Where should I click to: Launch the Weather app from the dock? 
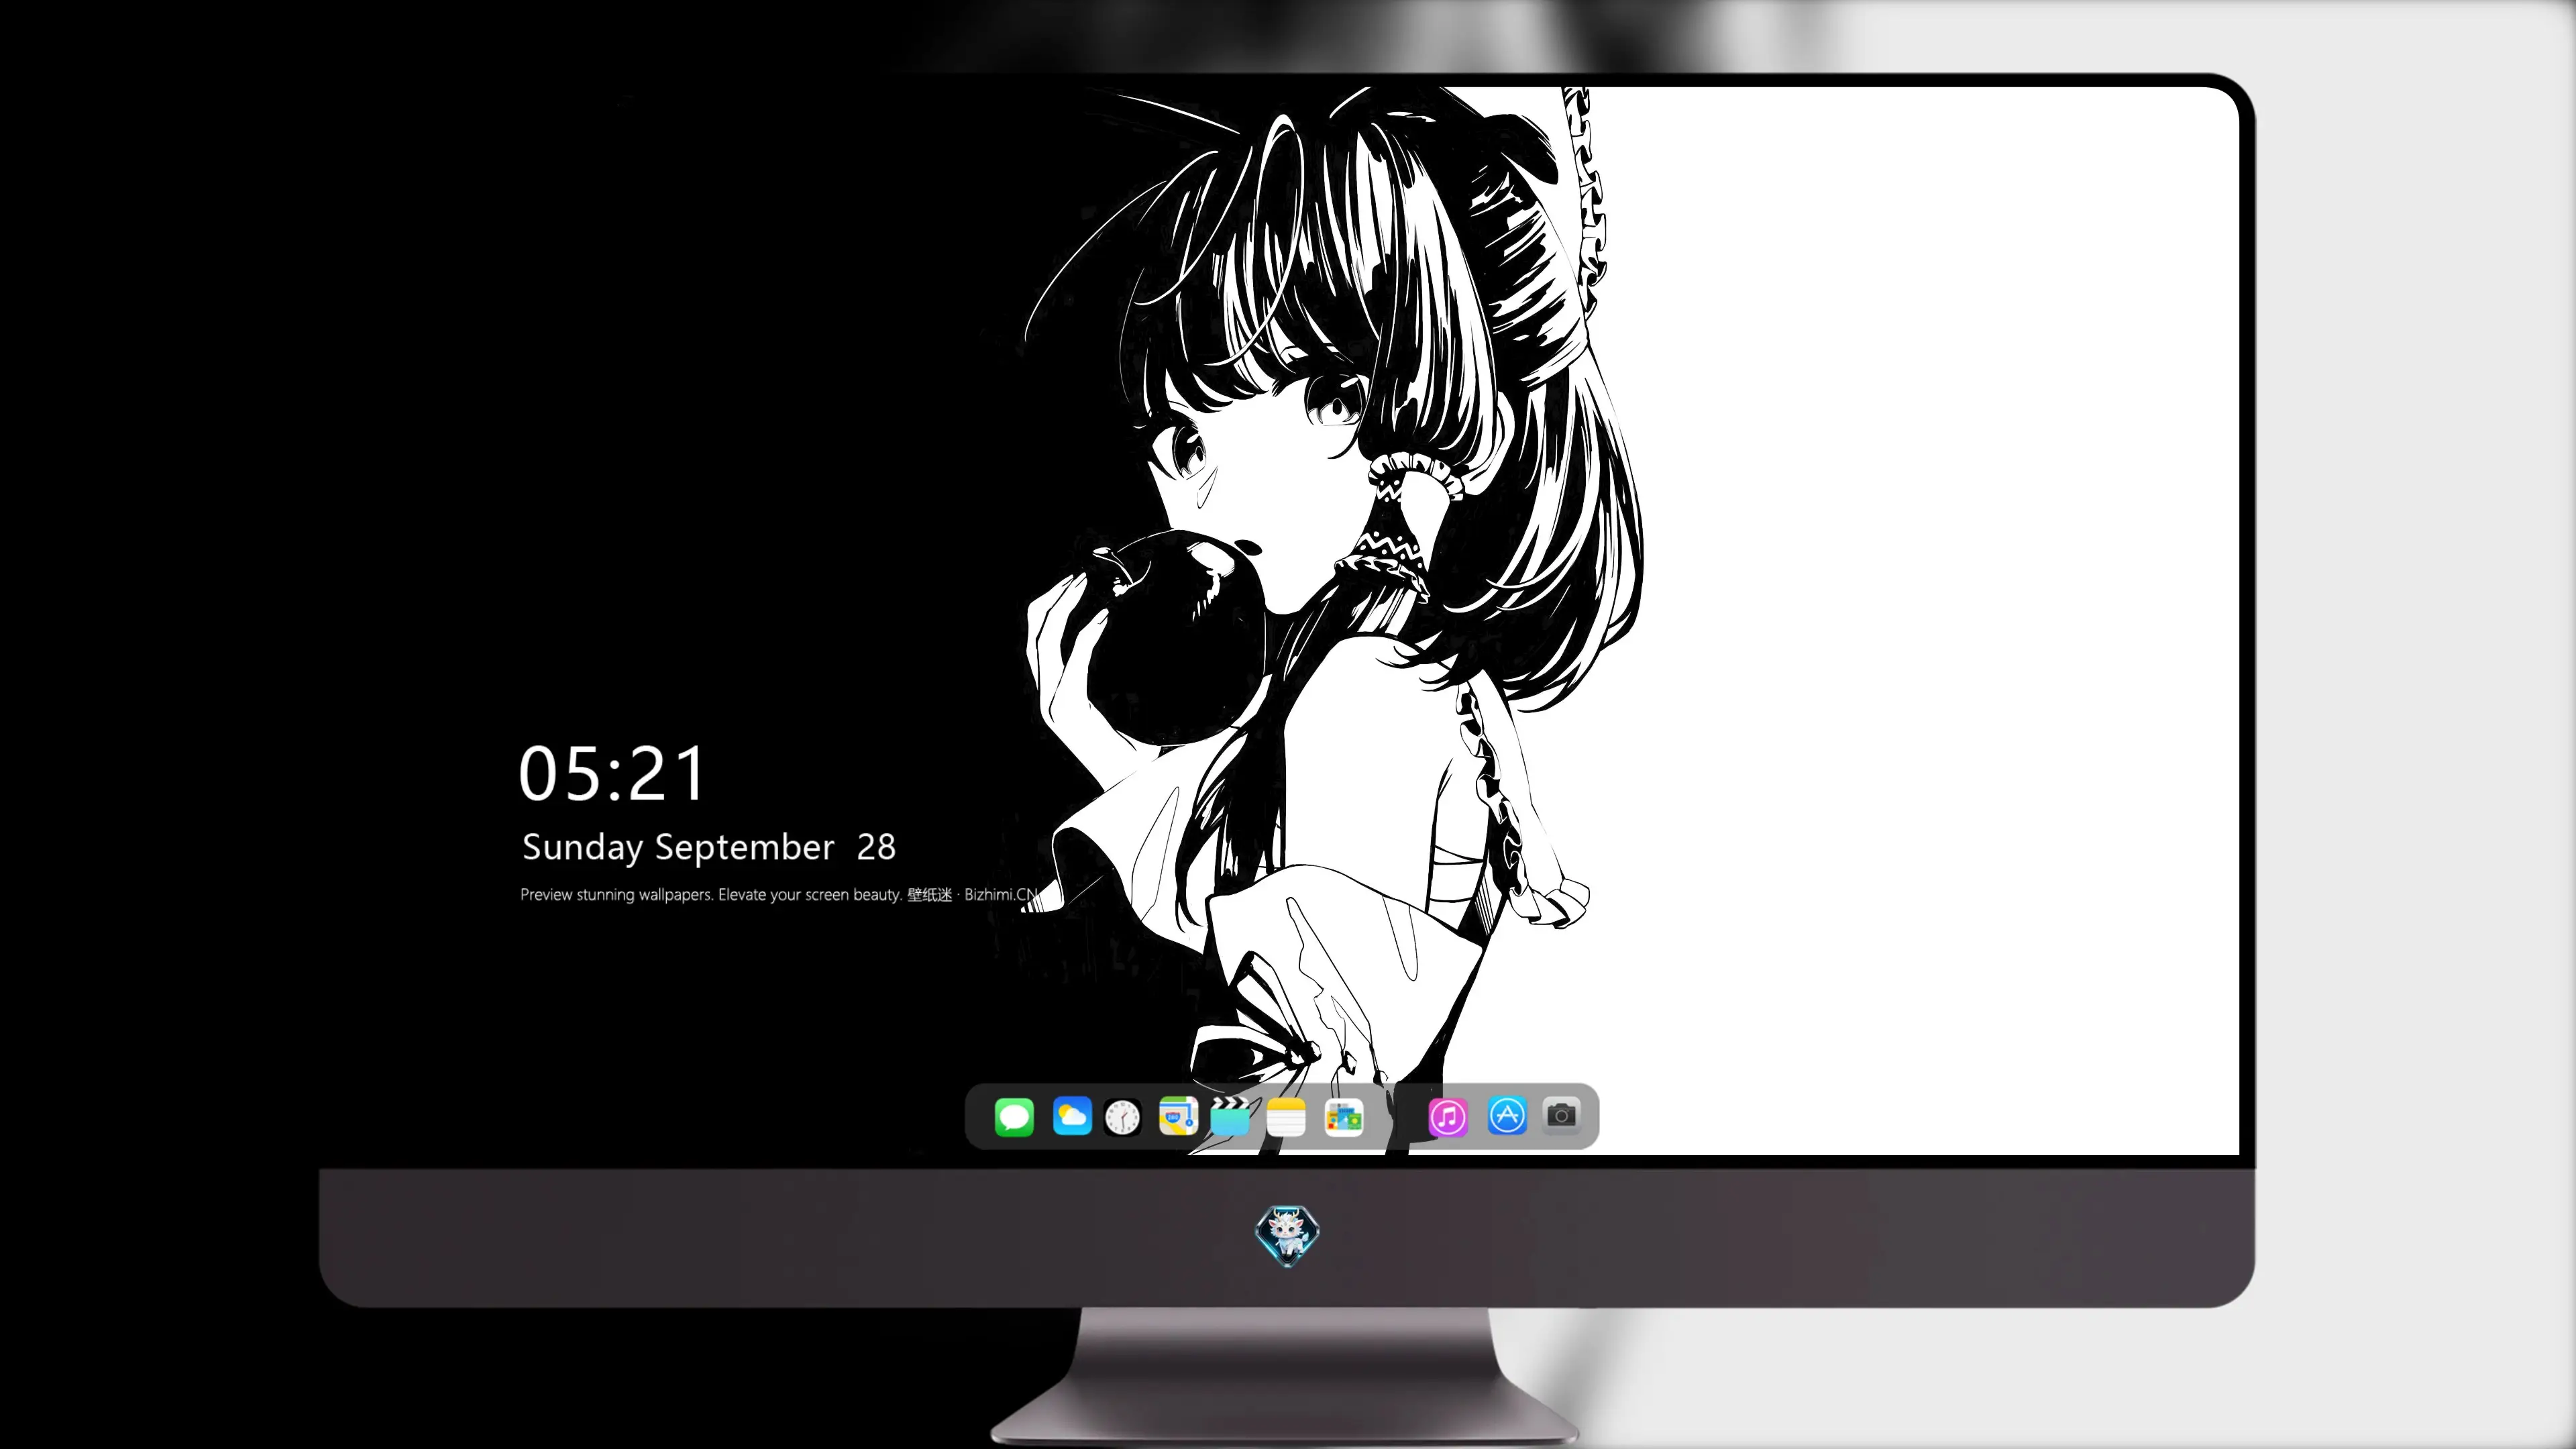point(1072,1116)
